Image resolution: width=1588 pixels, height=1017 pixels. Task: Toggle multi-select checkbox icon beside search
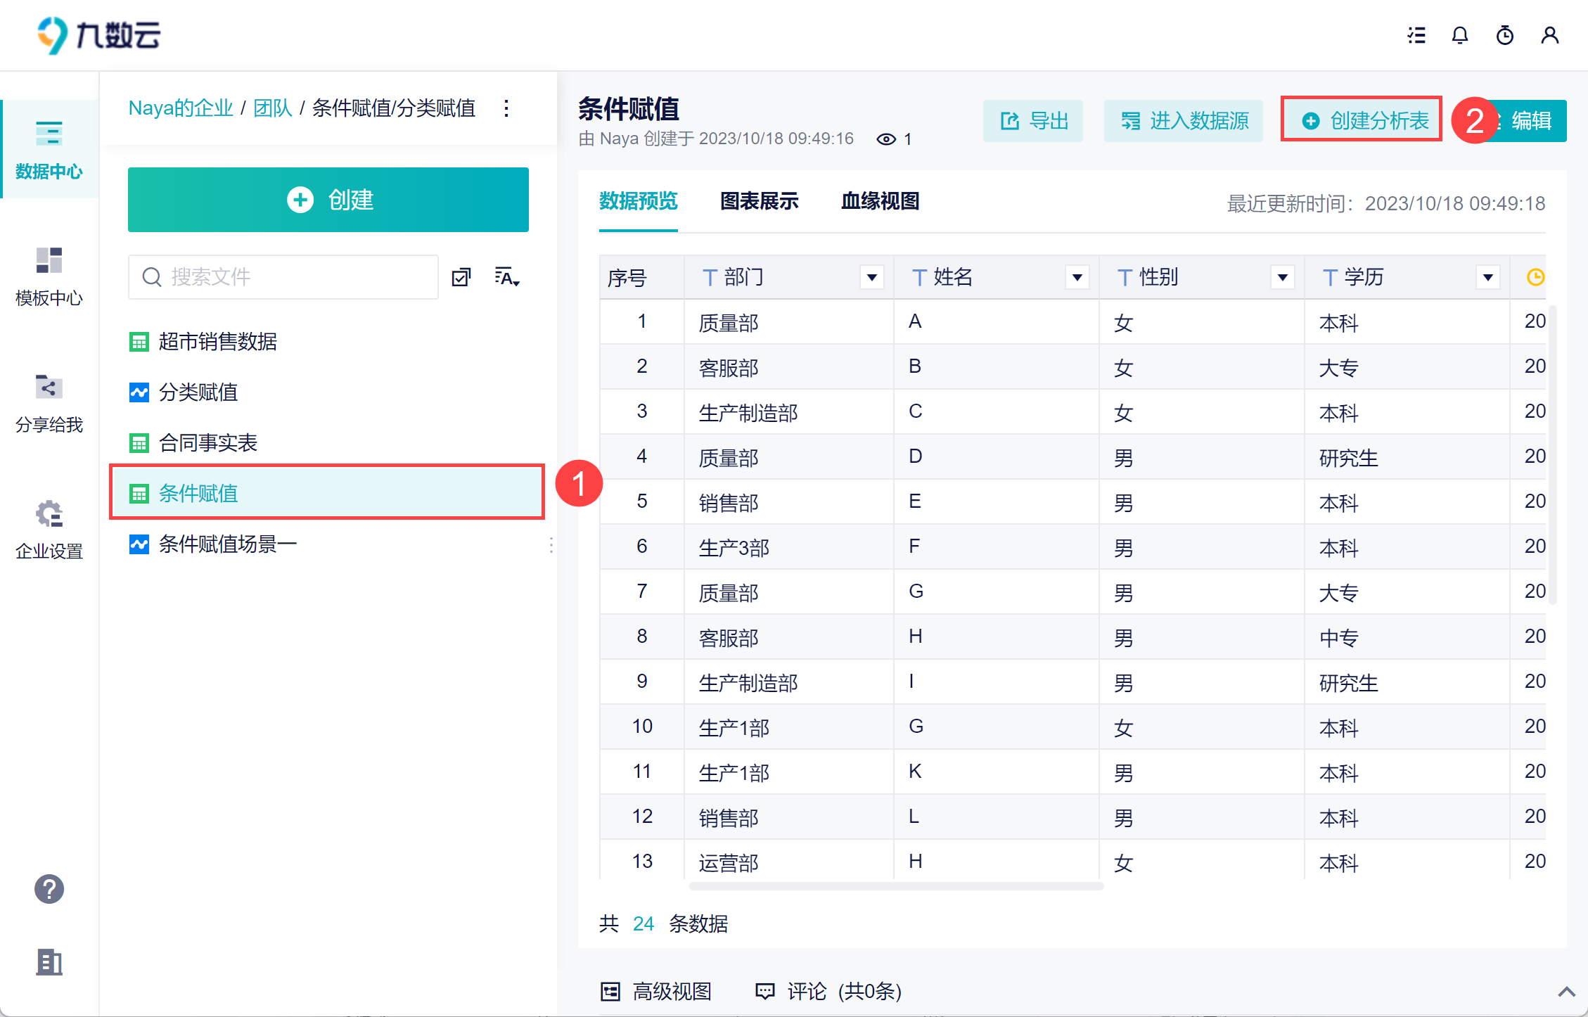pos(461,277)
